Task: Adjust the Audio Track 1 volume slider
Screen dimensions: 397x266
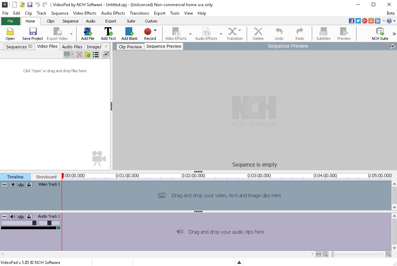Action: (34, 223)
